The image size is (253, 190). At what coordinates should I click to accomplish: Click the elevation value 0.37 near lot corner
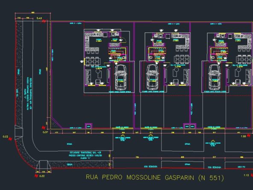point(45,132)
